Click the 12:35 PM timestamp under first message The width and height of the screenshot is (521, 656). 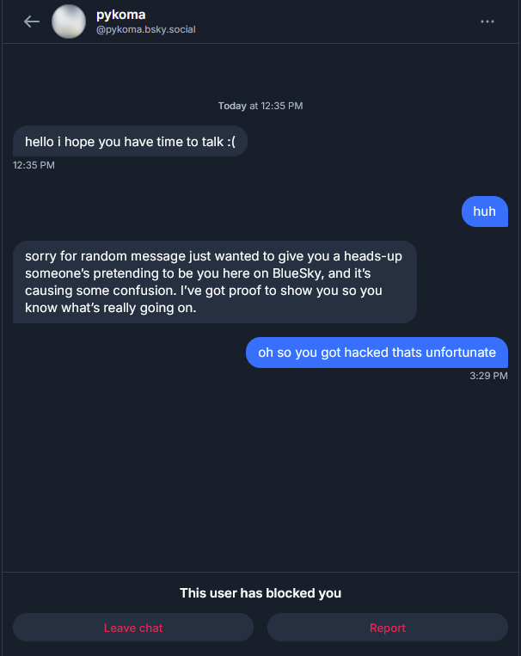(34, 165)
